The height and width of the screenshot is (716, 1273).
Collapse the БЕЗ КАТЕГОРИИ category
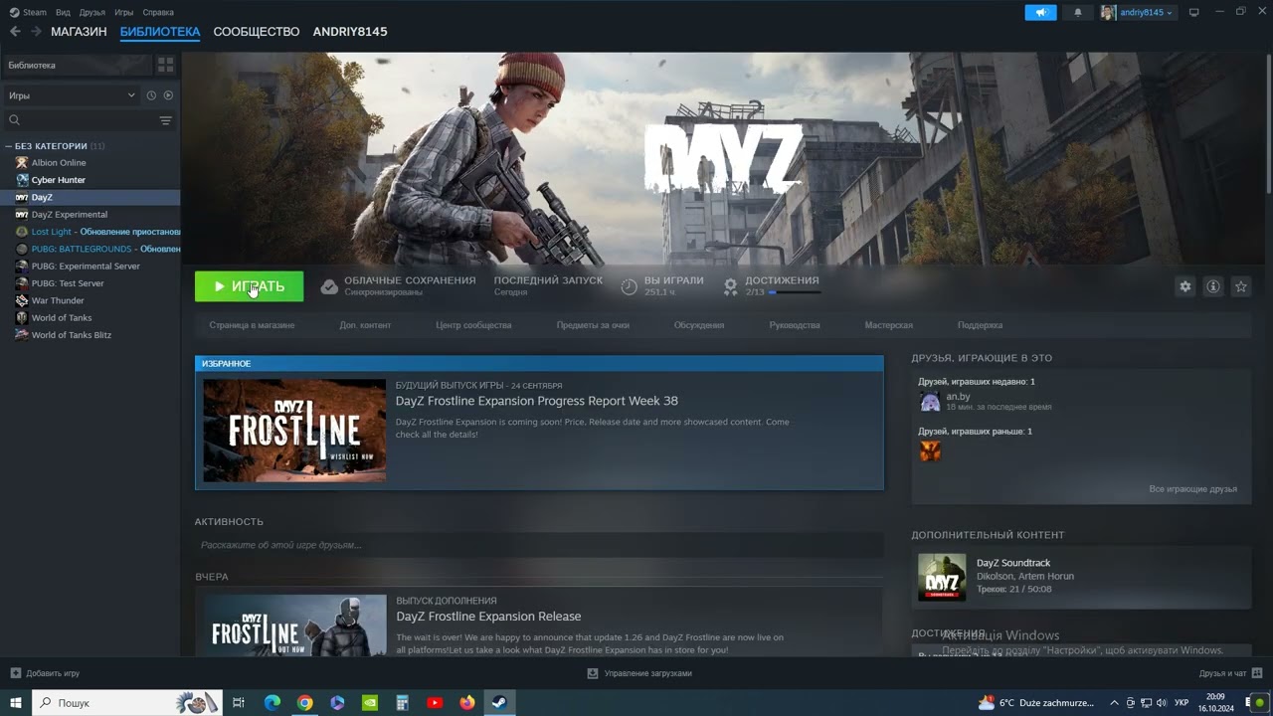pyautogui.click(x=8, y=146)
